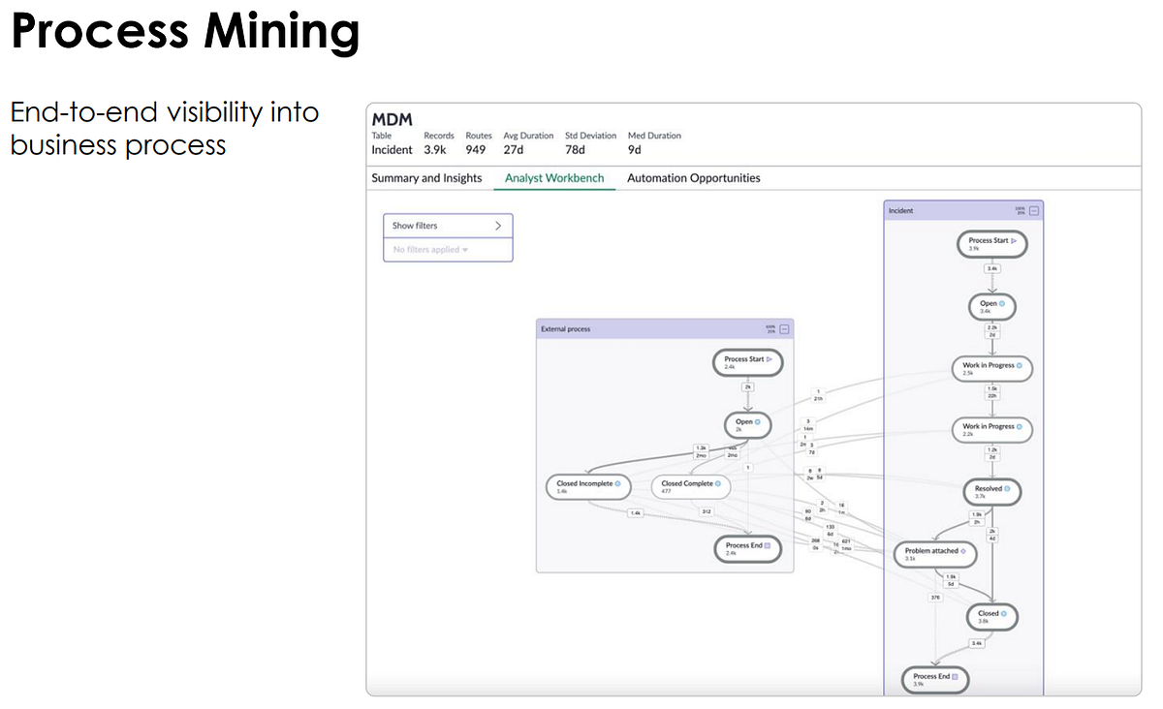Collapse the External process panel
The image size is (1163, 709).
(785, 329)
